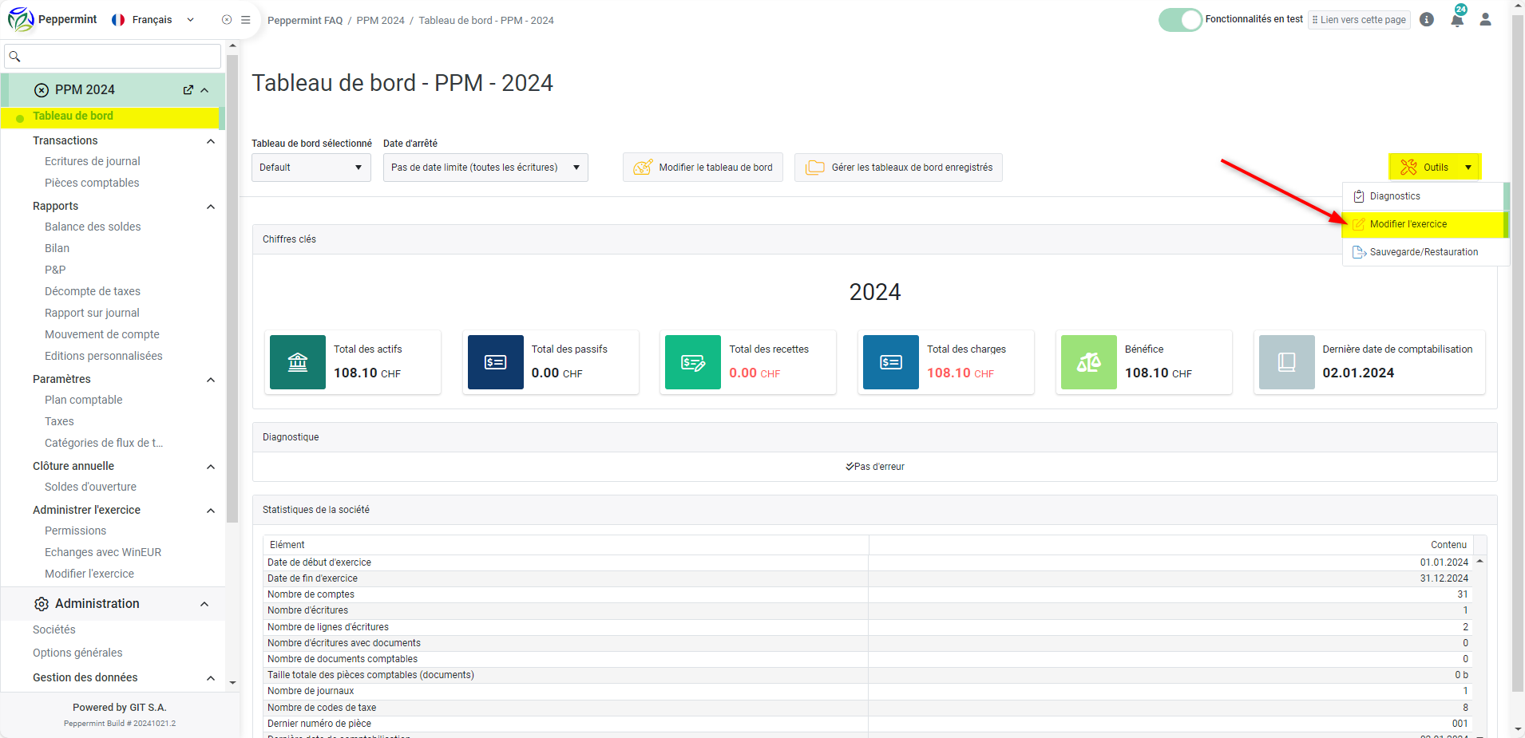1525x738 pixels.
Task: Click the sidebar search input field
Action: (x=113, y=57)
